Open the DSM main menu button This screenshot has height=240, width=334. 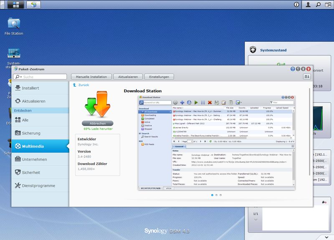coord(16,5)
